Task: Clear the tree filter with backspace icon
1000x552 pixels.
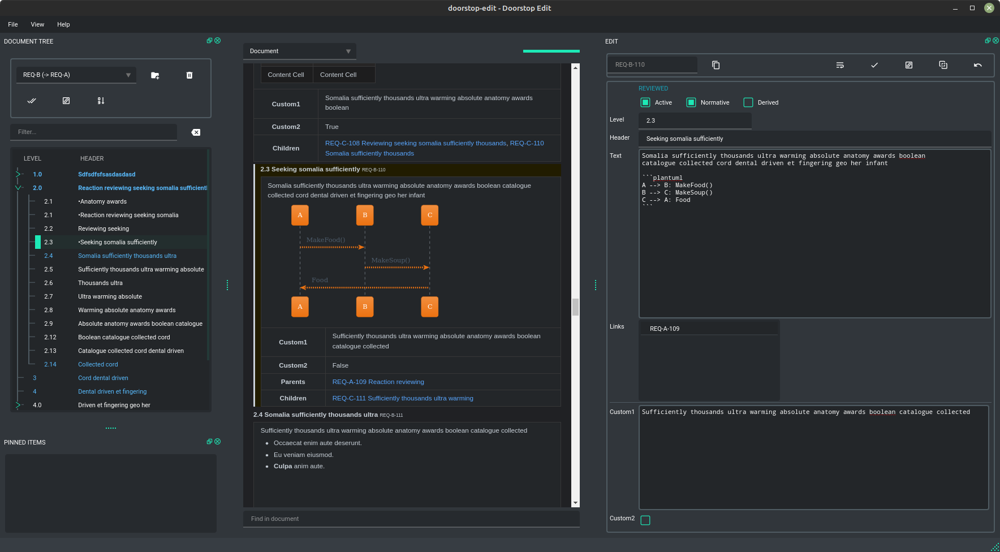Action: pos(196,132)
